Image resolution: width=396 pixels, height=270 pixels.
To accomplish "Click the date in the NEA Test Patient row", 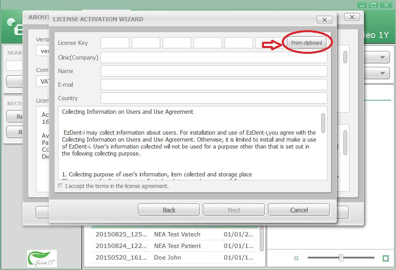I will 238,246.
